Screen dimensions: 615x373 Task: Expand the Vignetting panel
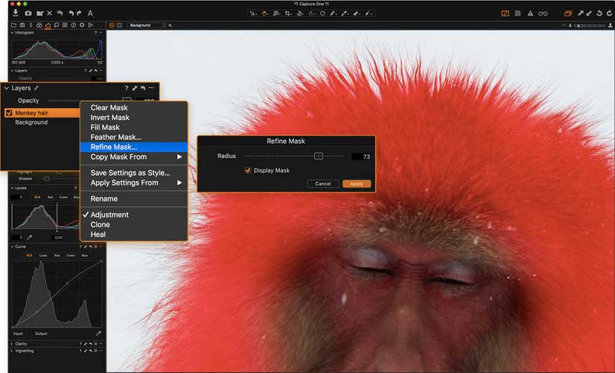pos(12,351)
